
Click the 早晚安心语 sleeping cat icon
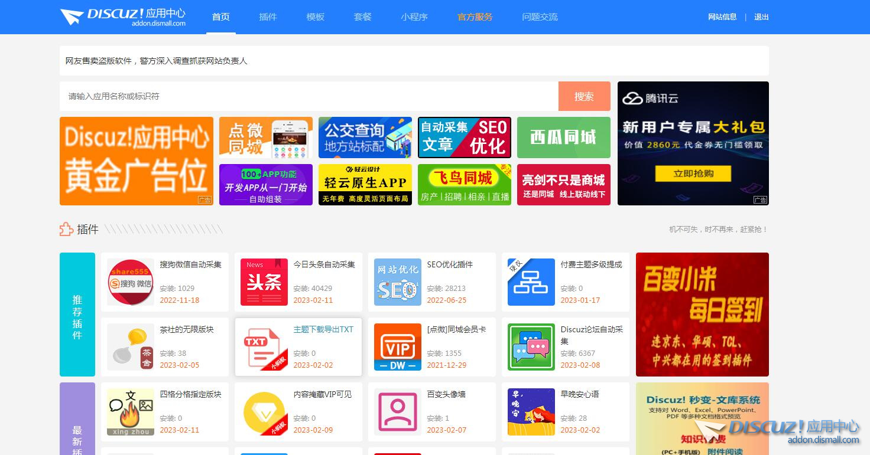pyautogui.click(x=531, y=411)
